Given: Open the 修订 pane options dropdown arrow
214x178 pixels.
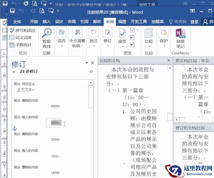Looking at the screenshot, I should coord(87,63).
